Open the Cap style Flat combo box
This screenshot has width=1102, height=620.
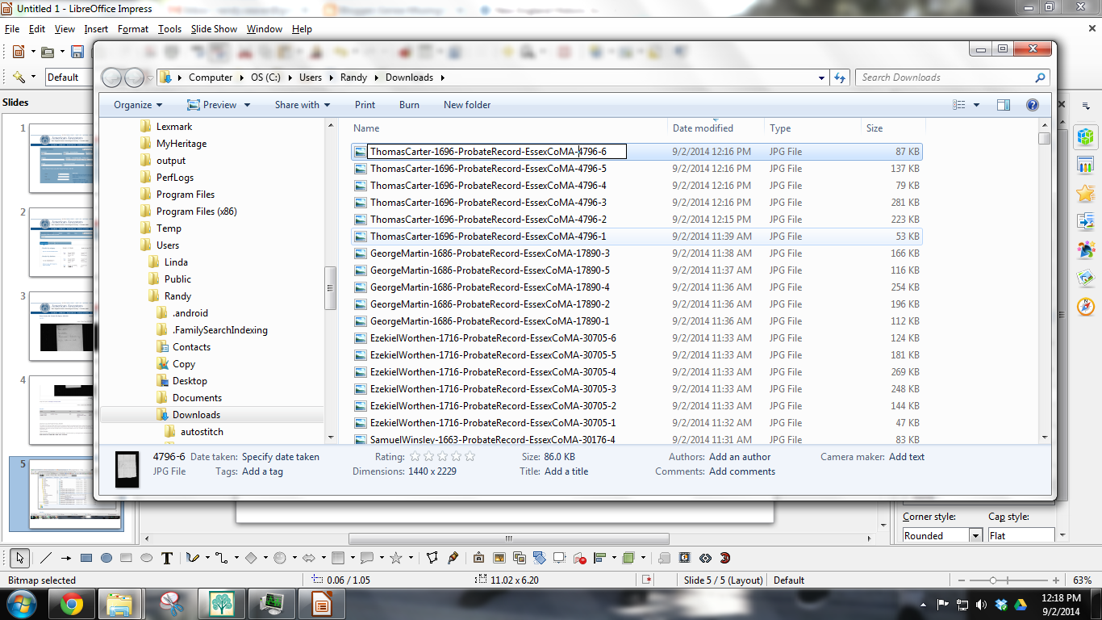[1021, 535]
